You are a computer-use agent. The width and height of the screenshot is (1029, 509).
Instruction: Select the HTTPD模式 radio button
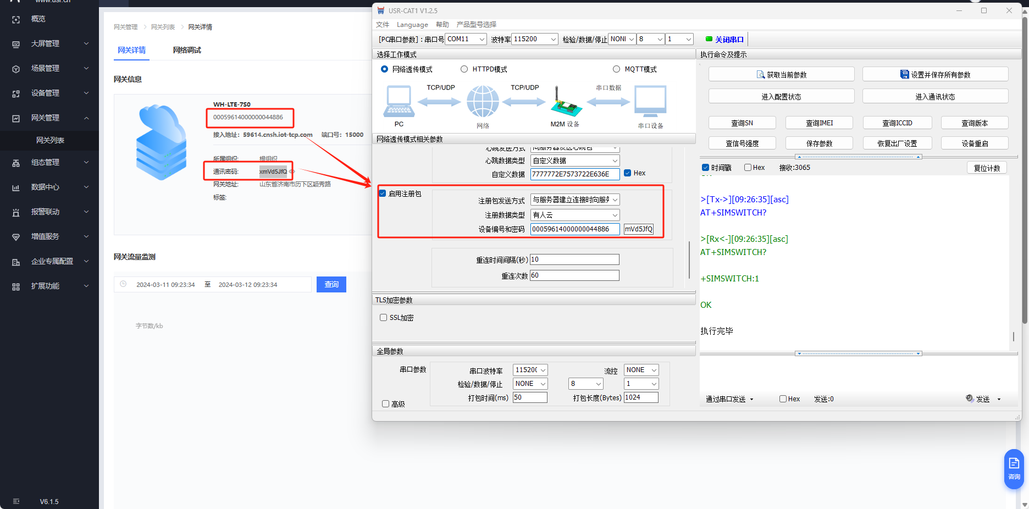point(464,69)
